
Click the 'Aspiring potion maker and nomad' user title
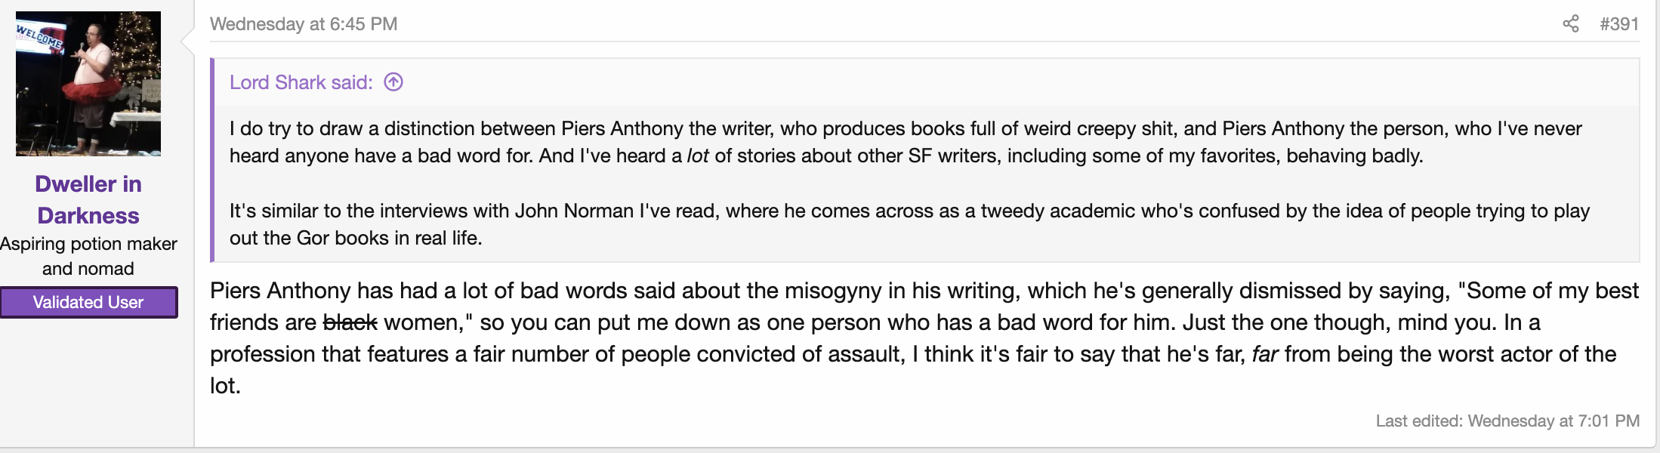point(88,256)
